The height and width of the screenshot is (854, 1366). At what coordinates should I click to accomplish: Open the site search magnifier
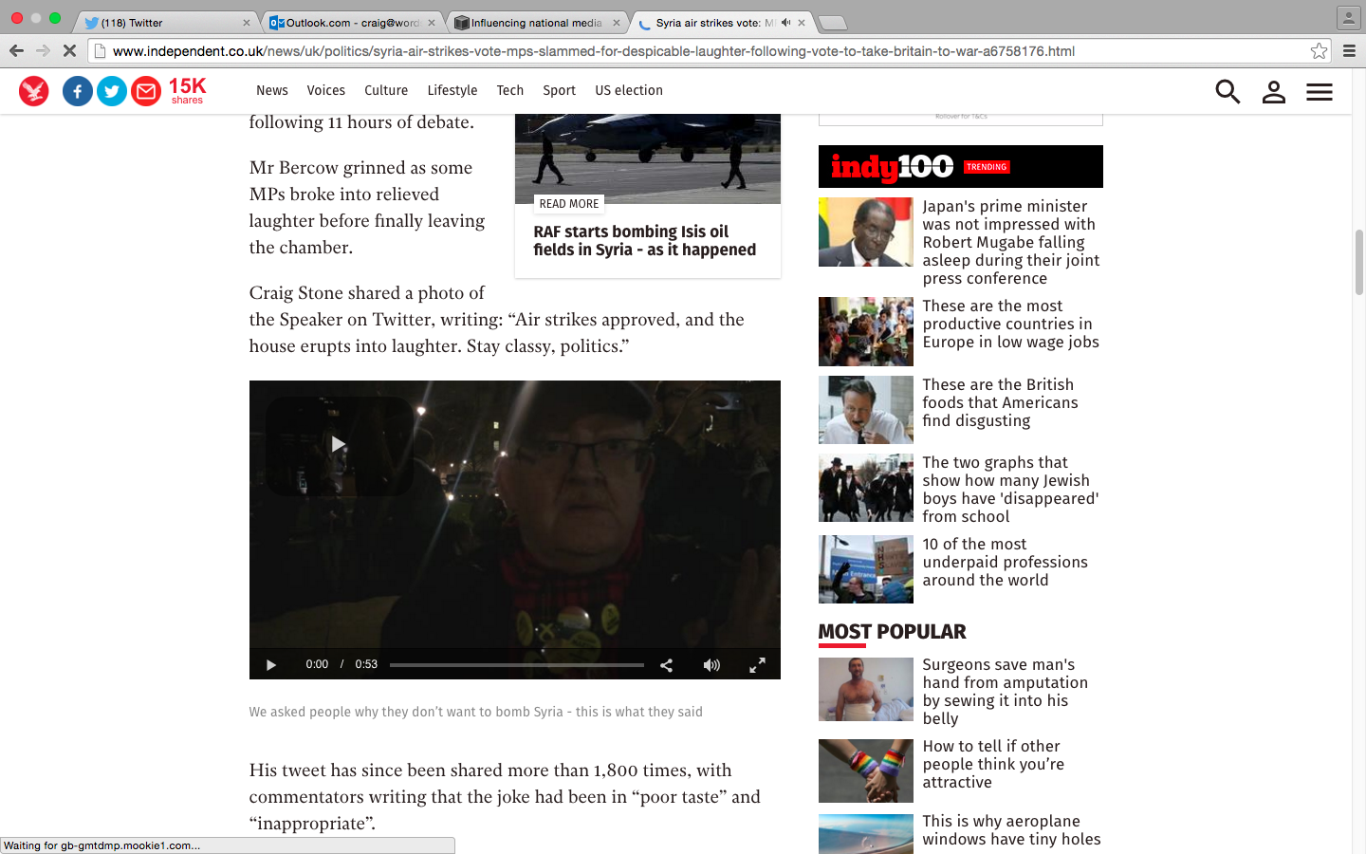[x=1228, y=91]
